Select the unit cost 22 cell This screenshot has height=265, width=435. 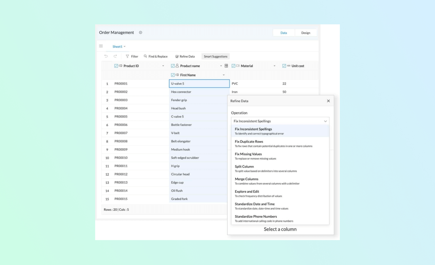click(300, 84)
